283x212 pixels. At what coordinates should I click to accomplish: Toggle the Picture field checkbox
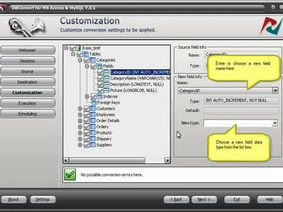pos(101,91)
